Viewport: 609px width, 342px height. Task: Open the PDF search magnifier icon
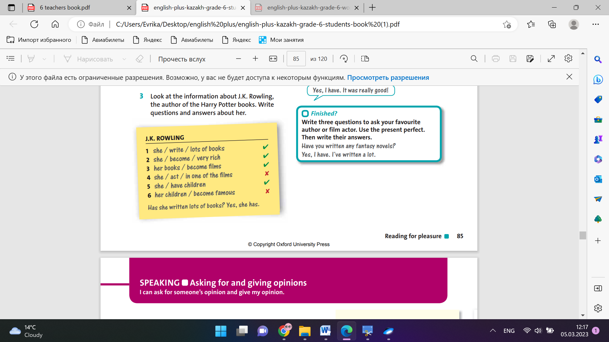click(474, 59)
